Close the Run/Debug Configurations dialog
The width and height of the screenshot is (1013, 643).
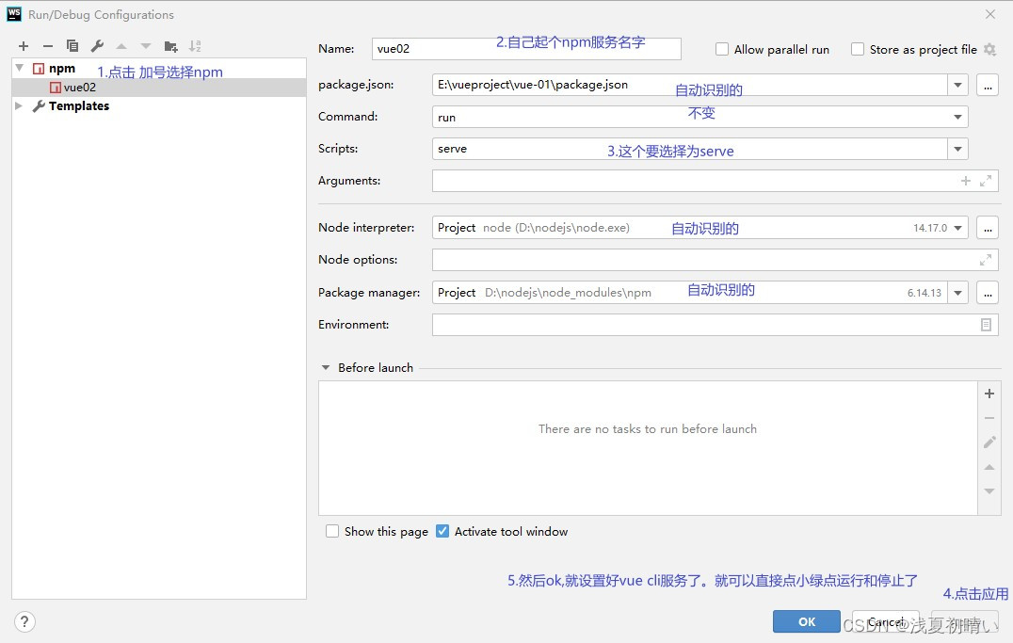click(990, 14)
